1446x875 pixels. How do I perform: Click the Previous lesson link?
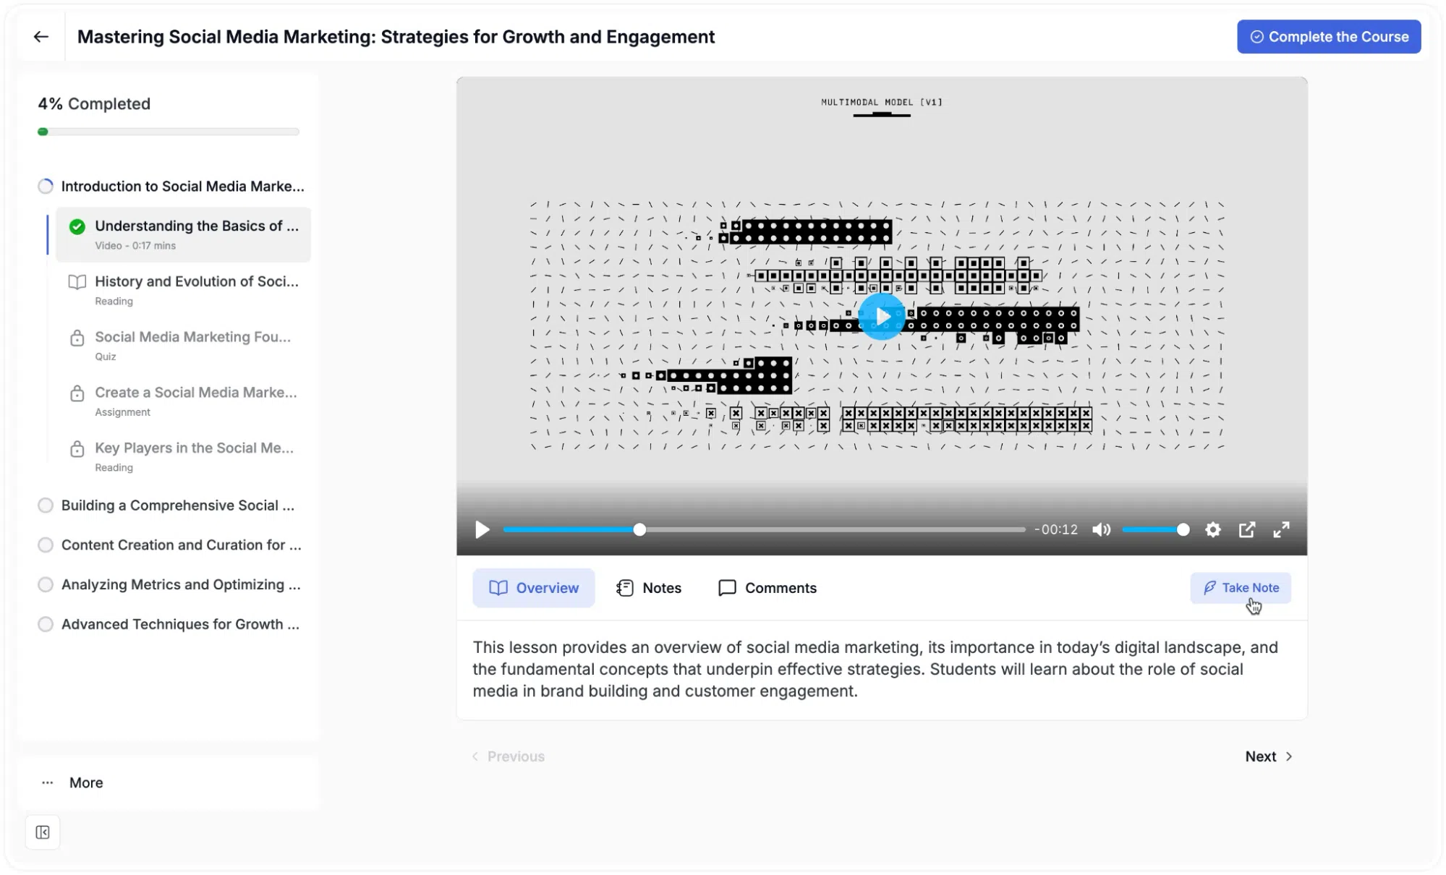click(x=509, y=756)
